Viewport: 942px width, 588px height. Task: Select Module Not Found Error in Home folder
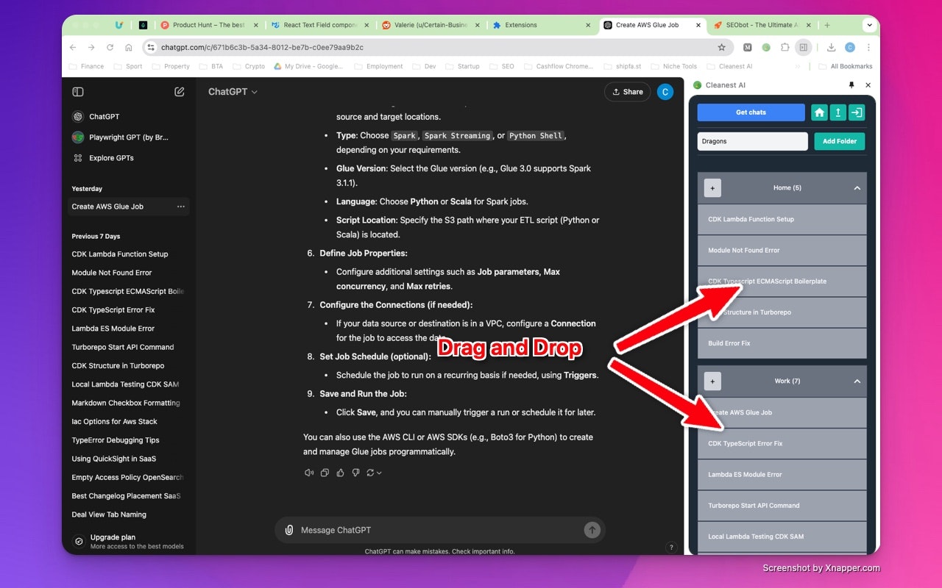782,251
